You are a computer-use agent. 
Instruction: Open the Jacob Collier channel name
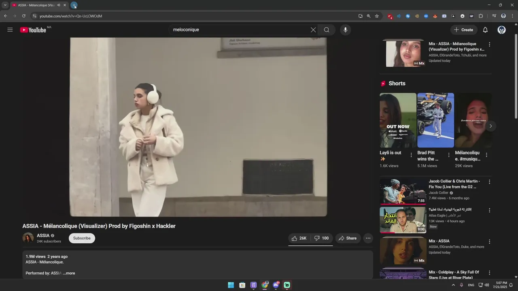point(439,193)
